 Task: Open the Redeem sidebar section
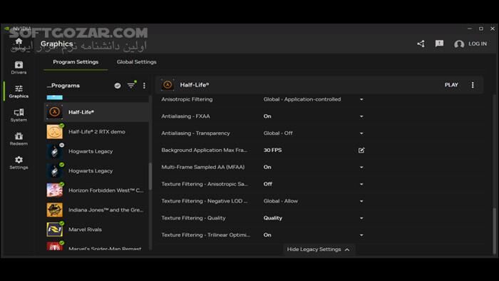19,139
